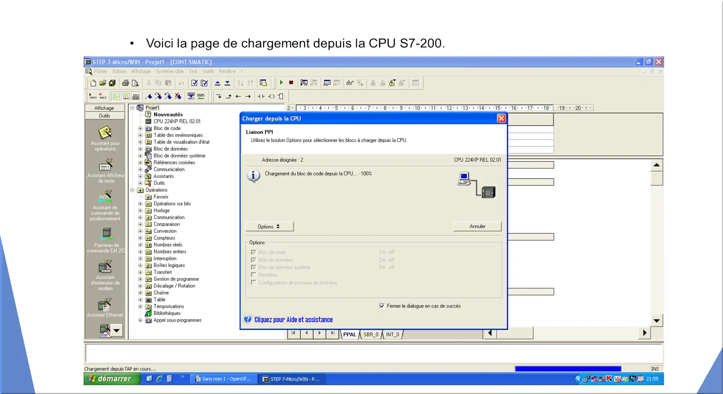The width and height of the screenshot is (723, 394).
Task: Click the blue progress bar in status bar
Action: (568, 369)
